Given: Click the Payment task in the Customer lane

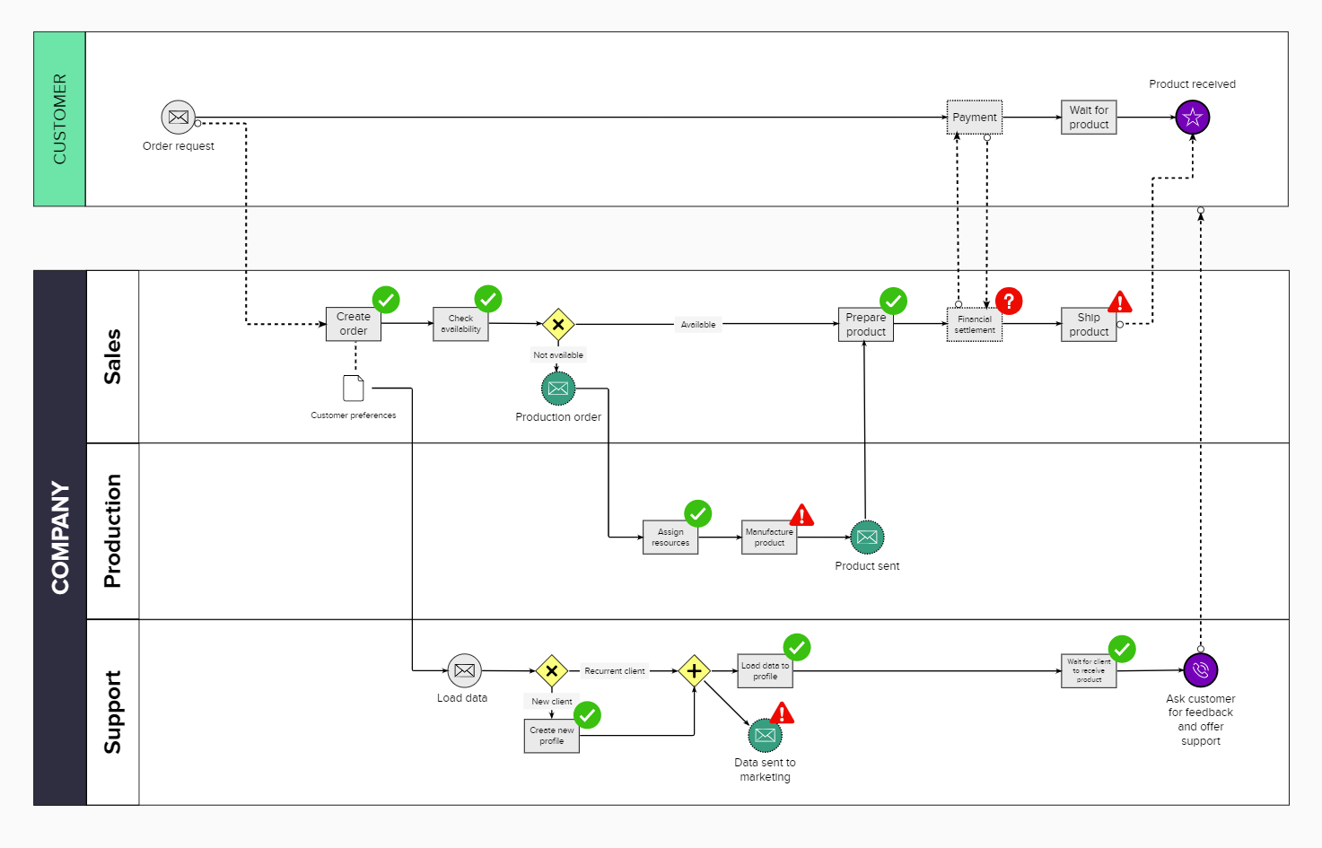Looking at the screenshot, I should (974, 117).
